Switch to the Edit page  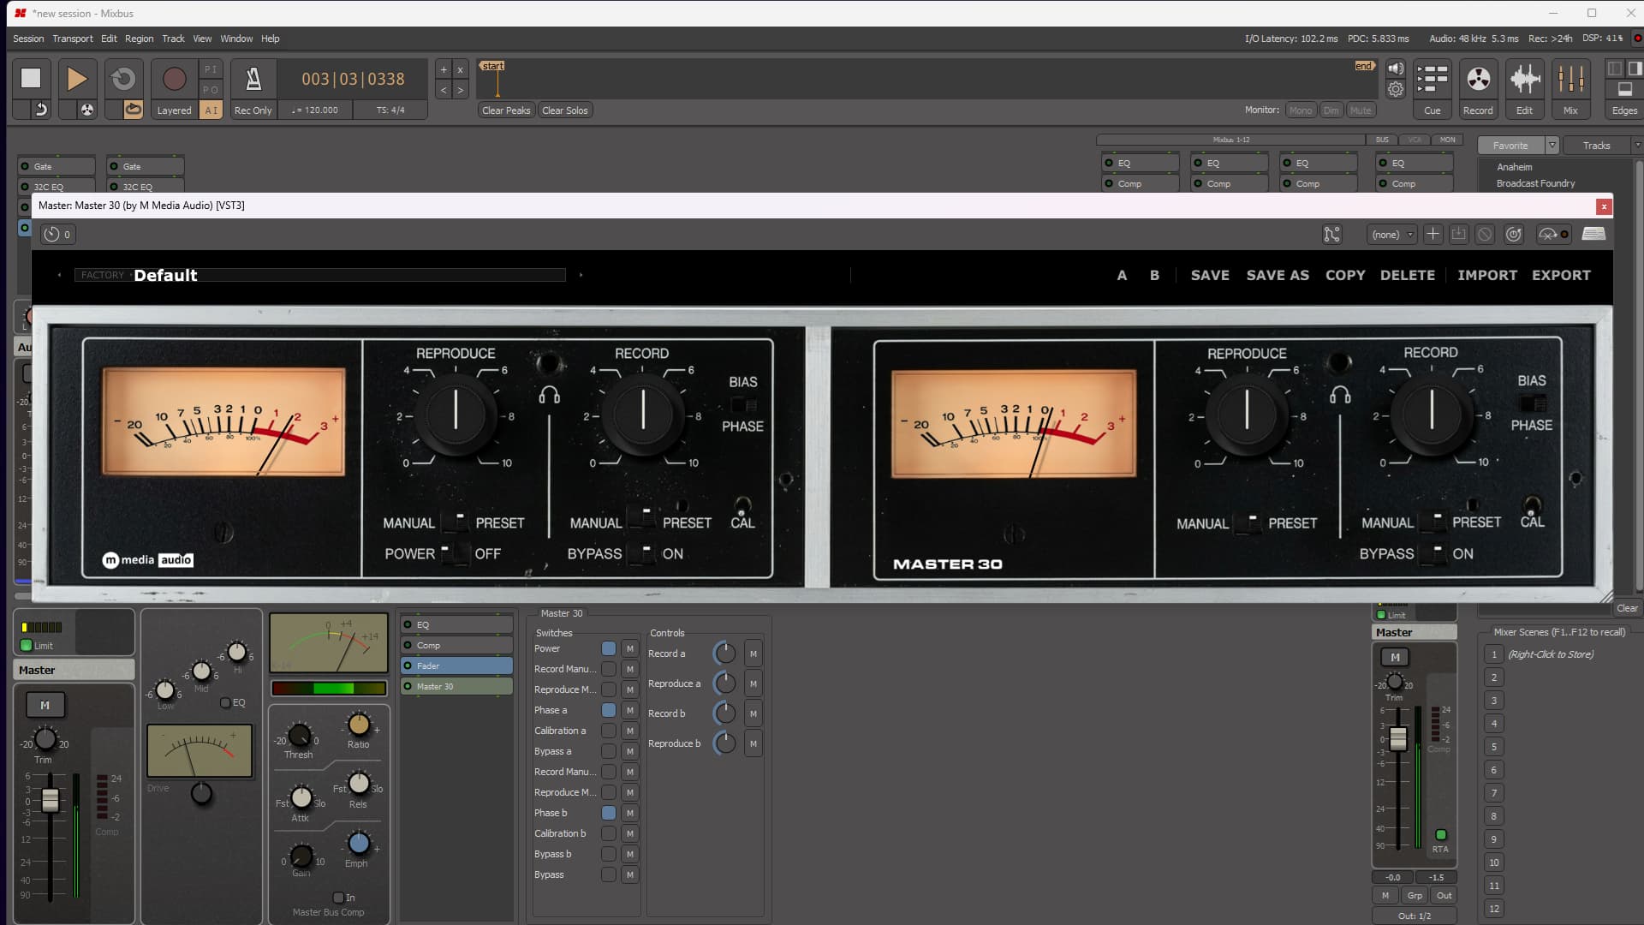coord(1524,88)
